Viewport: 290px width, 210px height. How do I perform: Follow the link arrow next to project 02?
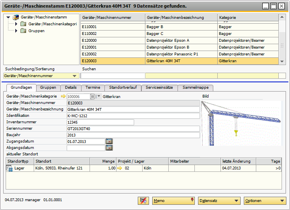[x=120, y=168]
